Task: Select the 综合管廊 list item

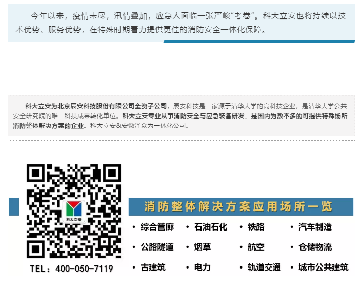Action: tap(157, 227)
